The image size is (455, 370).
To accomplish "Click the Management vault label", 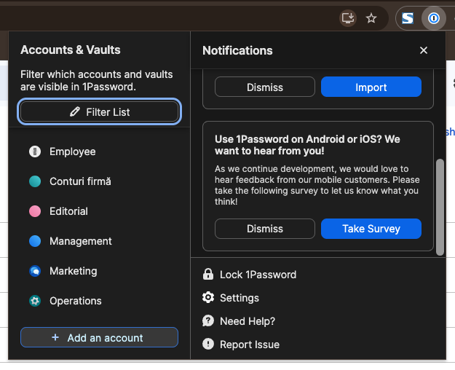I will tap(81, 241).
